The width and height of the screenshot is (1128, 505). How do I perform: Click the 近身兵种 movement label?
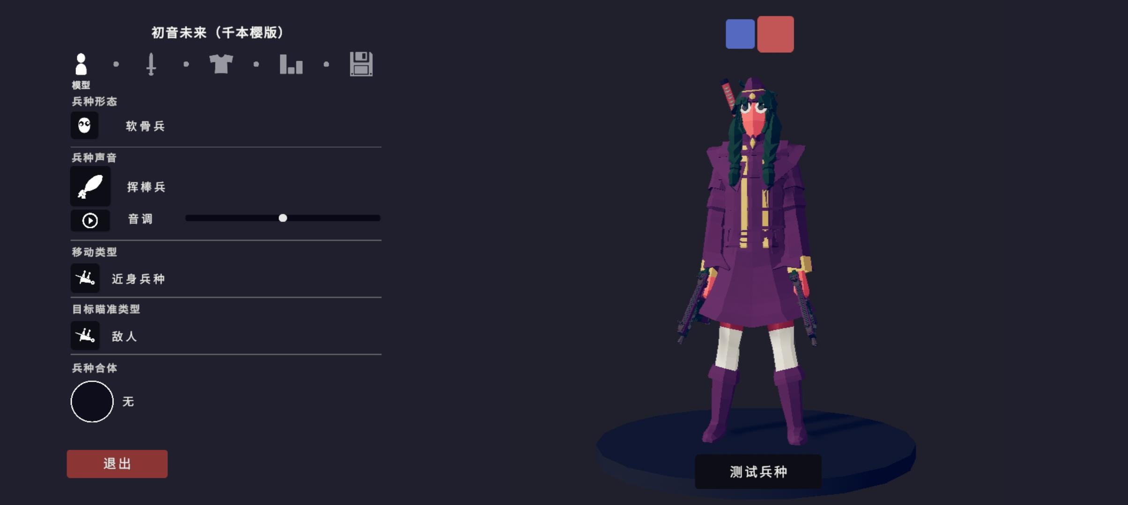(138, 279)
